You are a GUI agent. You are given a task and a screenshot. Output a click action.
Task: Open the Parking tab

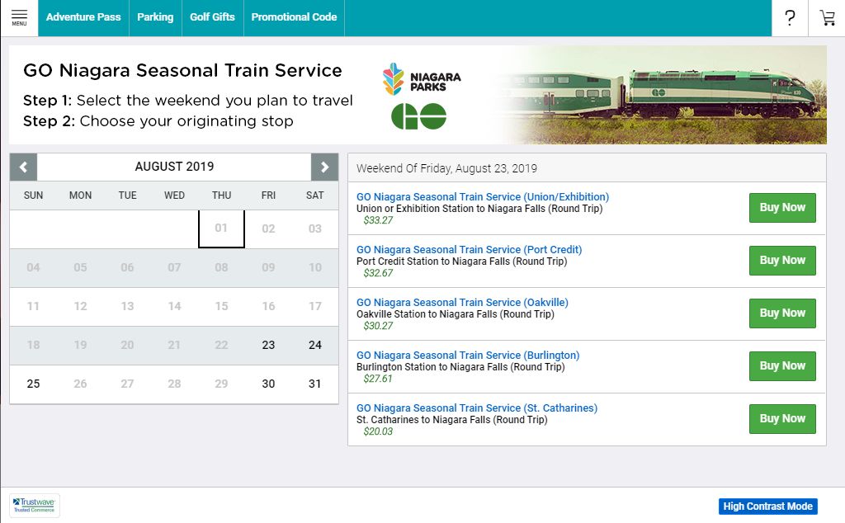point(155,17)
